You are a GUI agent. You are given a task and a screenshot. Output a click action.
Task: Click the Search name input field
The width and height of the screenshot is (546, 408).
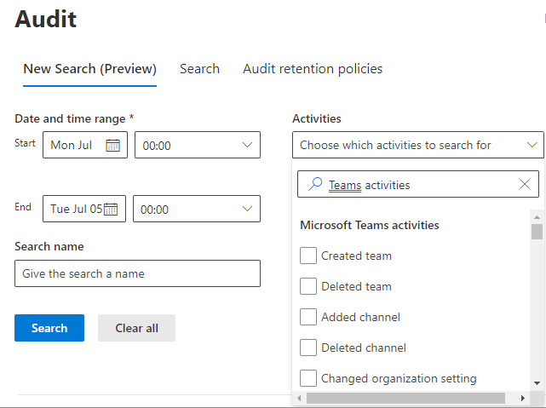pos(137,274)
